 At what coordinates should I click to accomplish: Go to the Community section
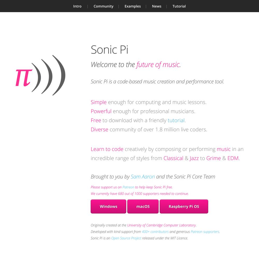103,6
